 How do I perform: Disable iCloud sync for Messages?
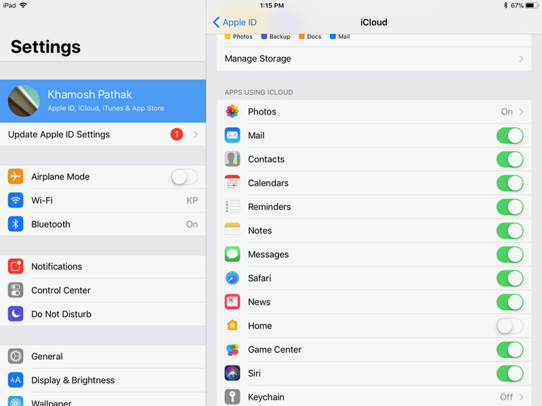click(x=509, y=254)
